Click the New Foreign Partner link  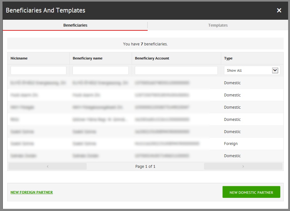pos(32,192)
